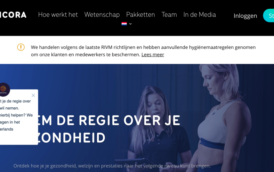Click the Dutch flag language icon
The image size is (274, 172).
(x=124, y=24)
